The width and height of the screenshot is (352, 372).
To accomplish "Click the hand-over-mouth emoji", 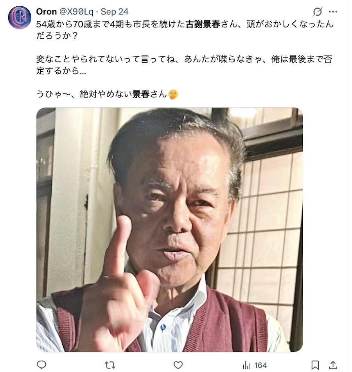I will 173,94.
